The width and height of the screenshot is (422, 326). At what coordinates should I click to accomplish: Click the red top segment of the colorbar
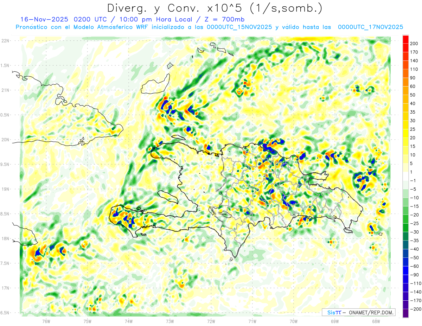coord(405,39)
